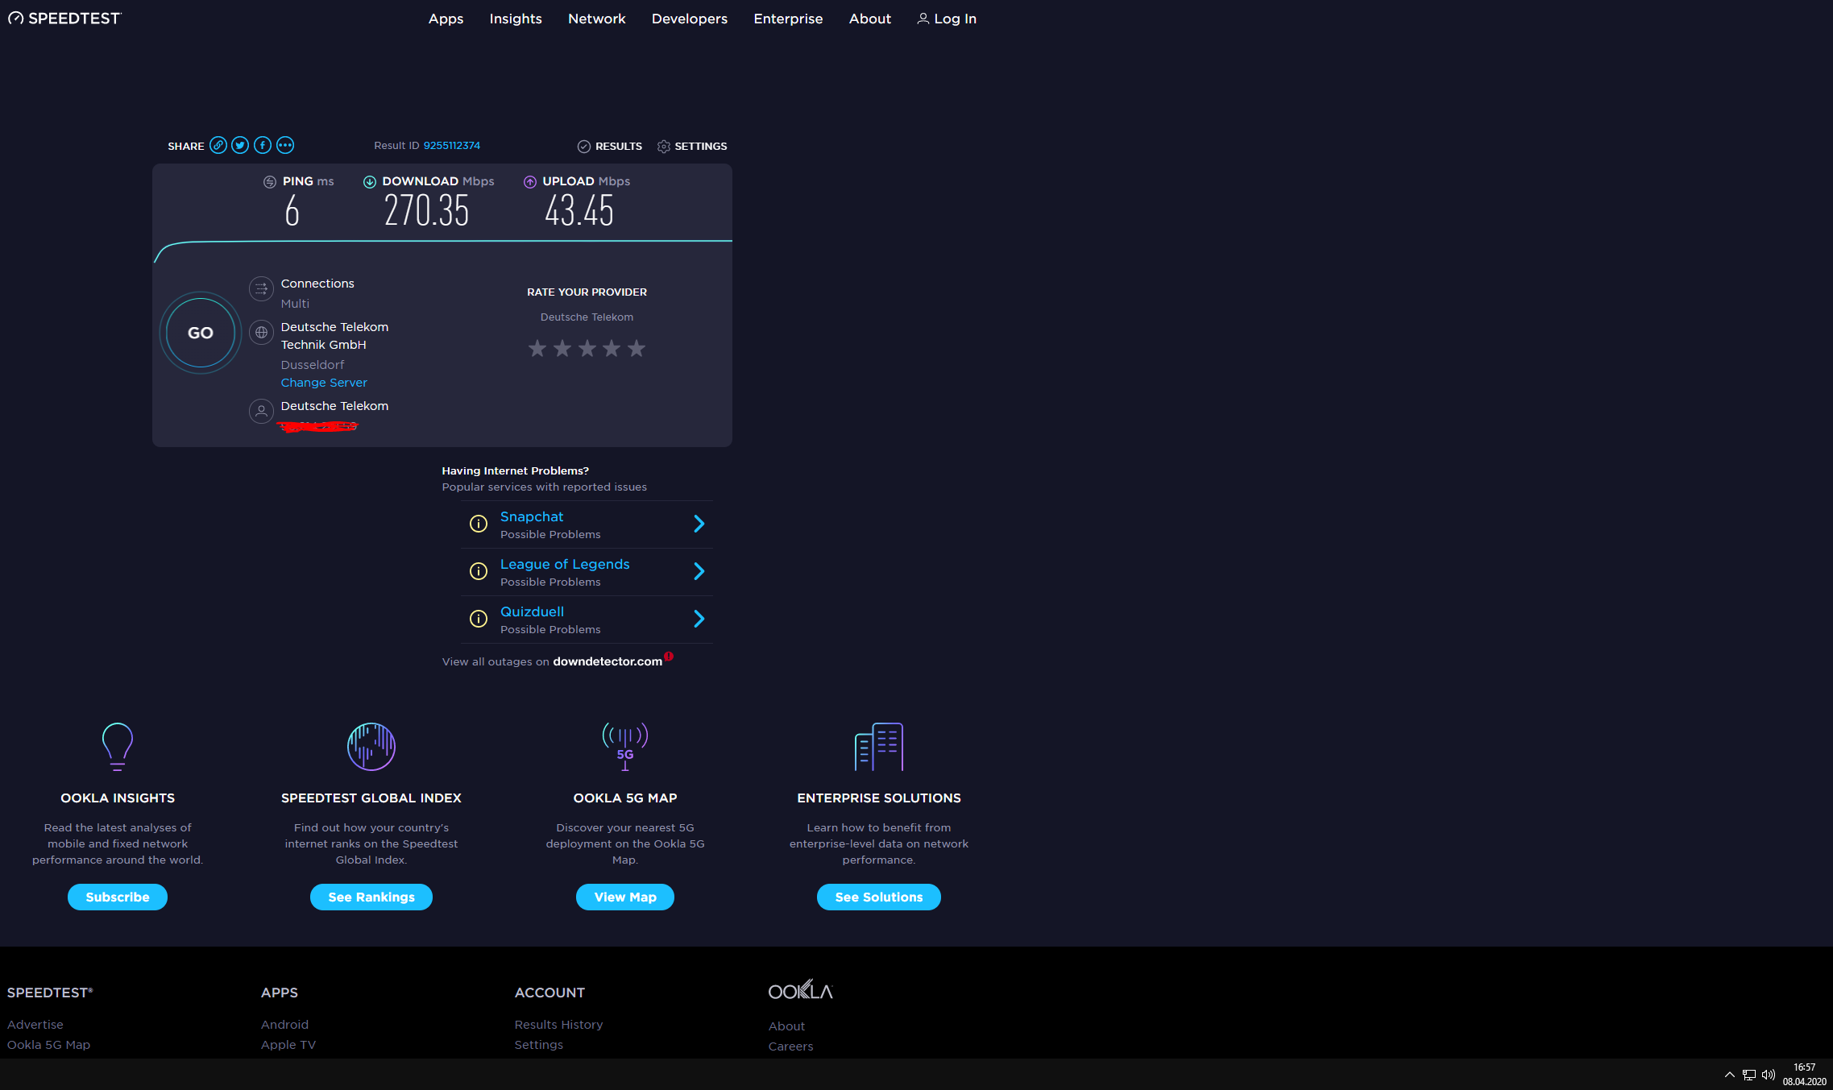
Task: Open volume icon in system tray
Action: click(x=1769, y=1075)
